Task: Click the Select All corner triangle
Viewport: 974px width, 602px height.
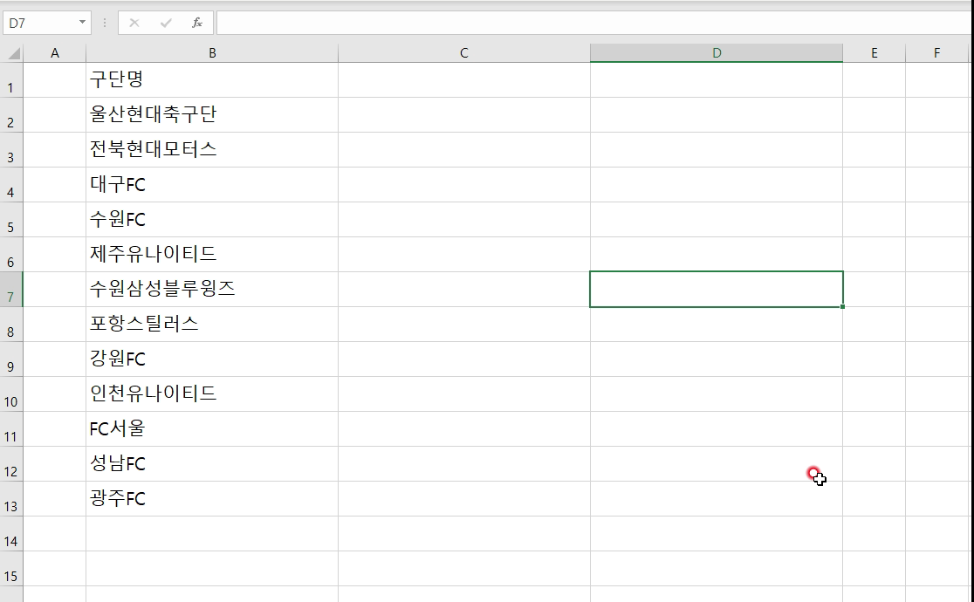Action: [x=12, y=53]
